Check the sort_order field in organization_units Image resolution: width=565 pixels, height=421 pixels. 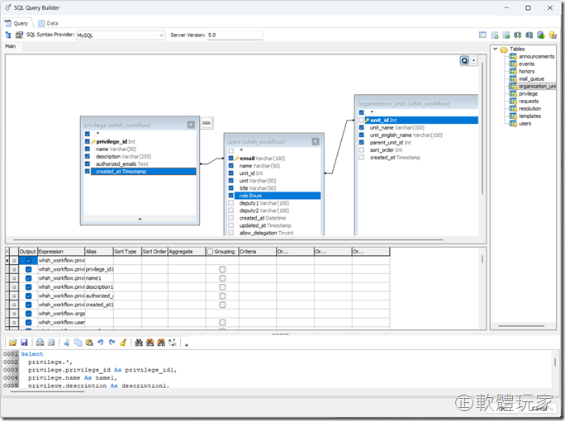tap(361, 150)
